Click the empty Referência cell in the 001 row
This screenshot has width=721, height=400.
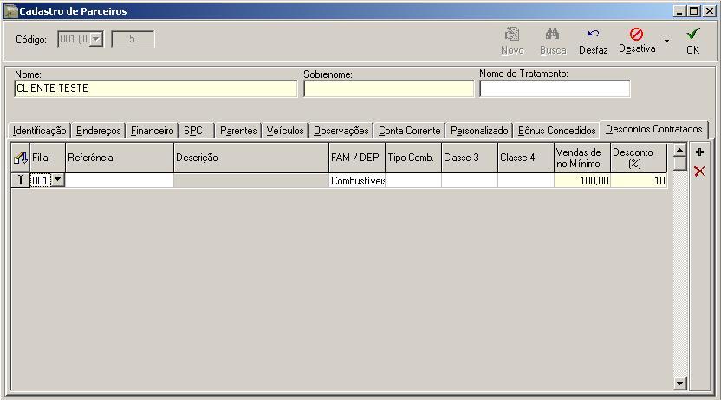click(x=120, y=180)
